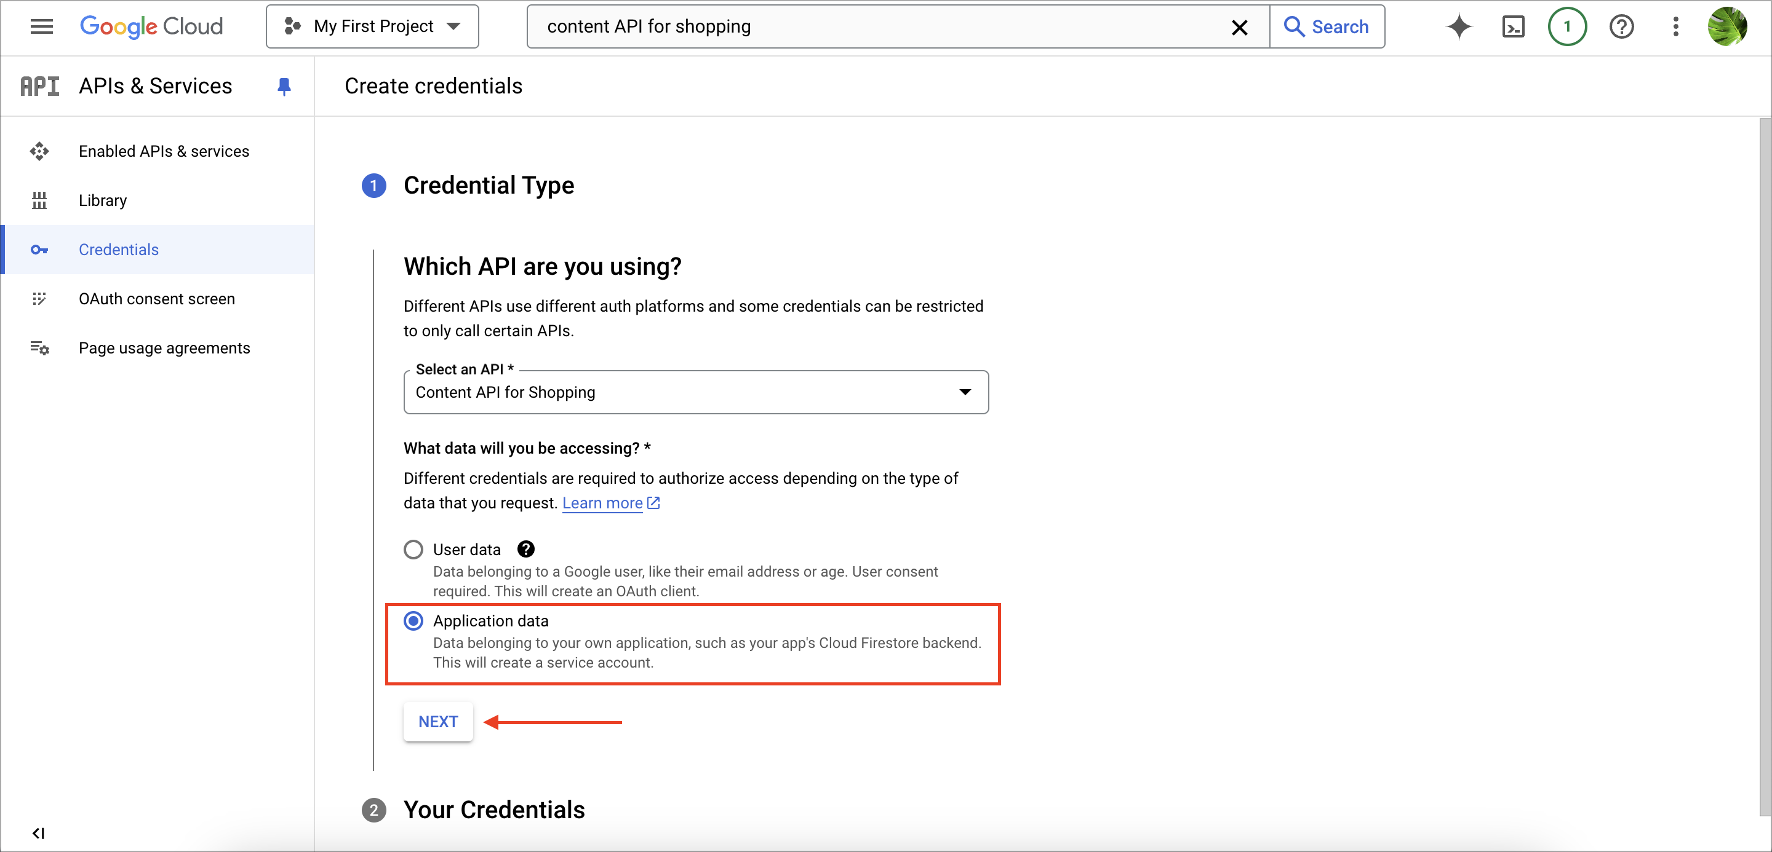Show the User data help tooltip icon
This screenshot has height=852, width=1772.
coord(525,550)
